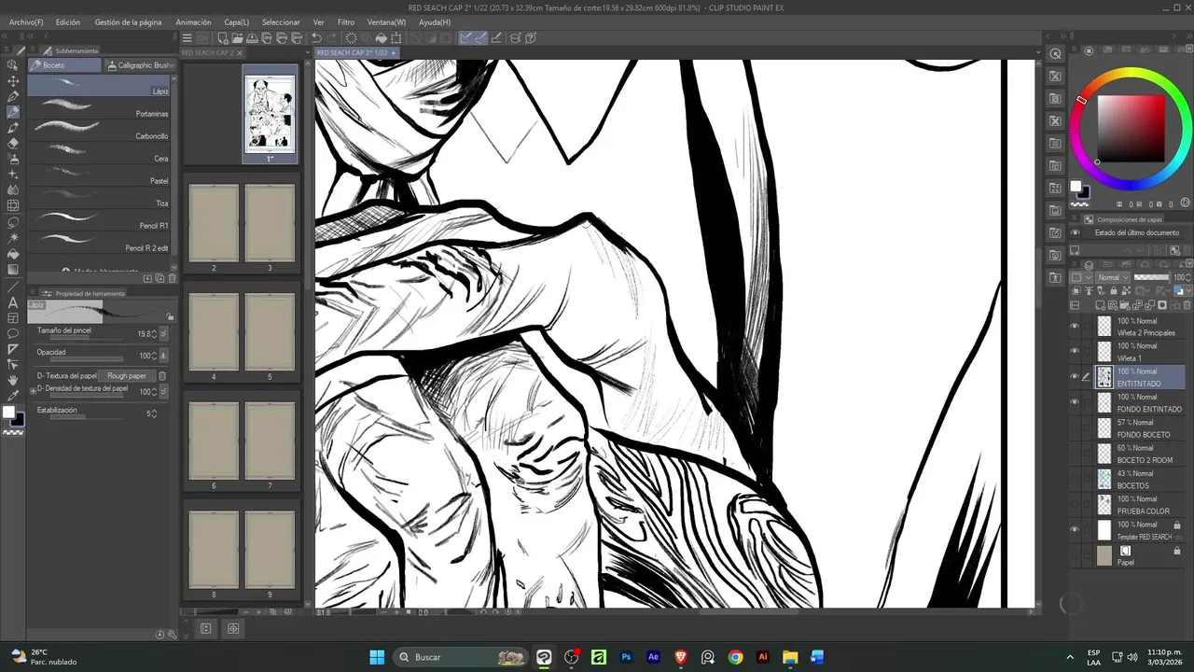1194x672 pixels.
Task: Click the Windows Buscar search box
Action: [x=461, y=657]
